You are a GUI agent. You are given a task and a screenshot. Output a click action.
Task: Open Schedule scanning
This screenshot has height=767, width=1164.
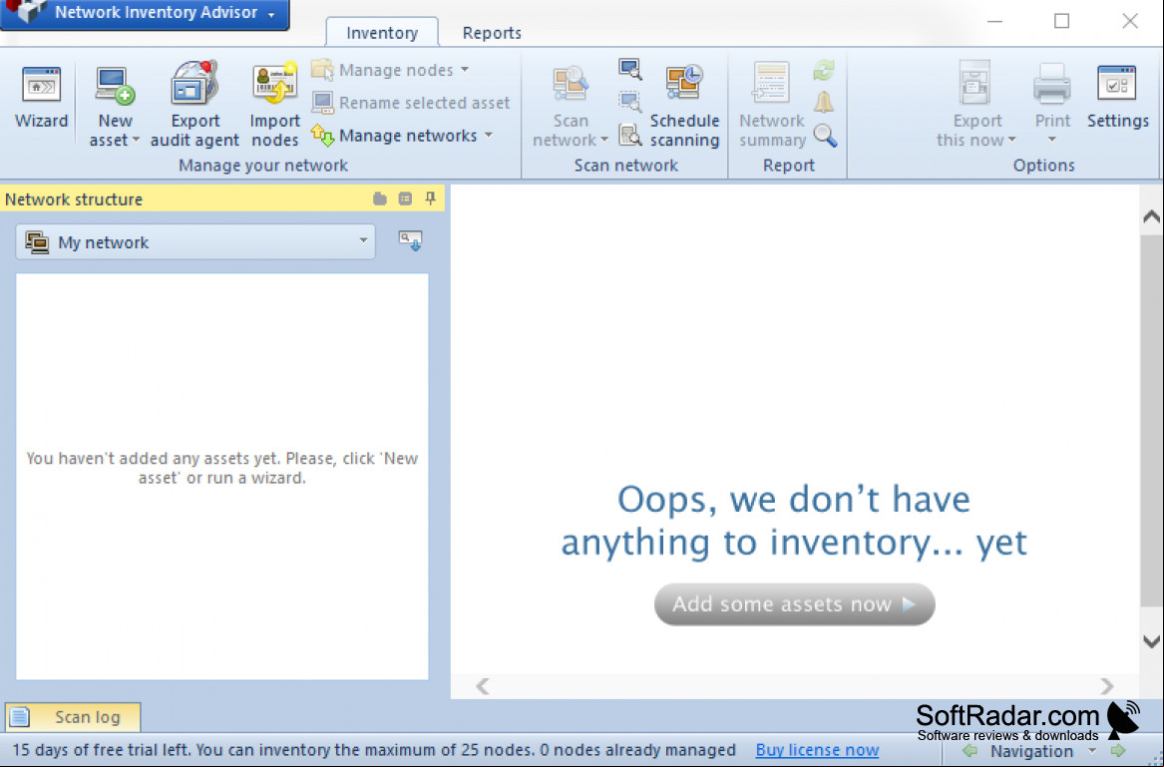pos(684,104)
